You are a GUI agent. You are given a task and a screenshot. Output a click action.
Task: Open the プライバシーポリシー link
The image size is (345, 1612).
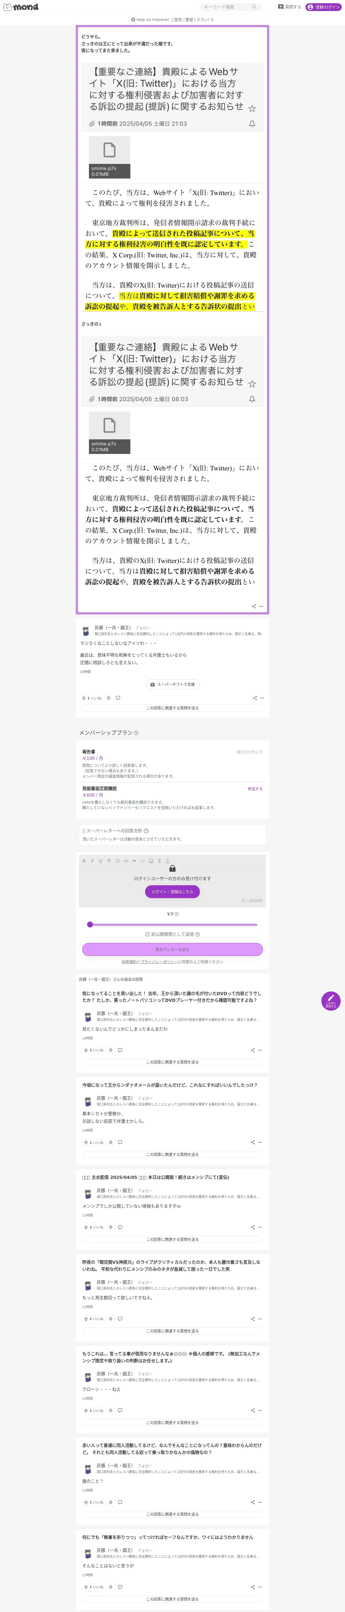[159, 962]
